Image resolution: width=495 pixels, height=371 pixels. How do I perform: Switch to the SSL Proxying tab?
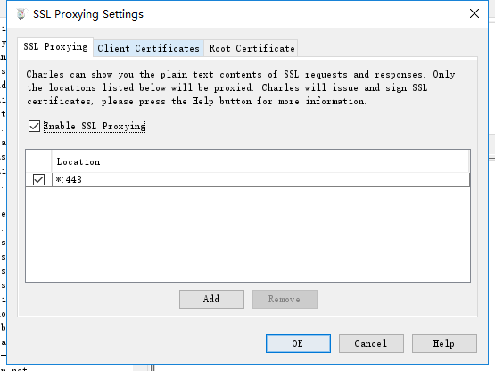(x=55, y=47)
